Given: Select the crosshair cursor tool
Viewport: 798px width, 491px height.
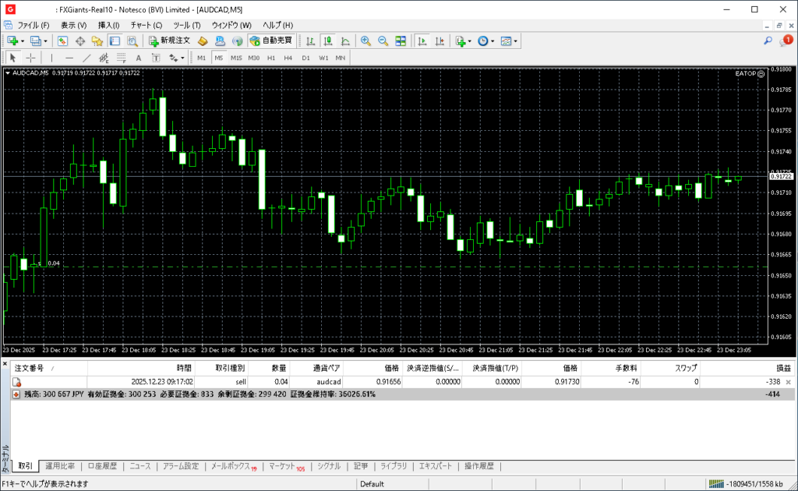Looking at the screenshot, I should 31,58.
